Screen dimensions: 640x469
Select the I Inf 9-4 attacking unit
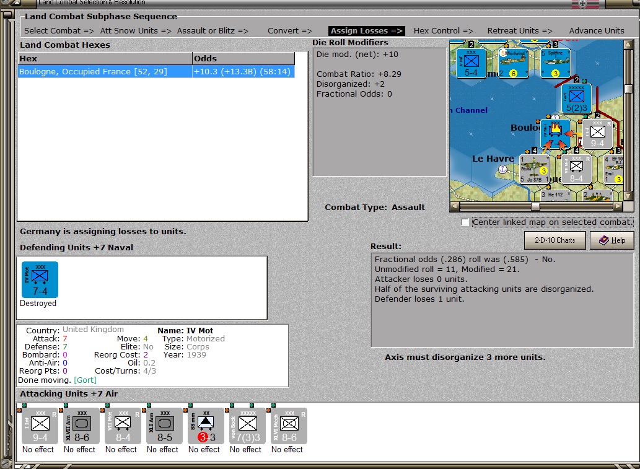[x=40, y=426]
